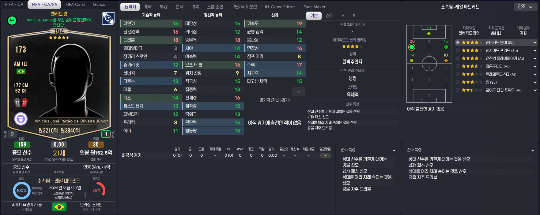Click the H view button
Image resolution: width=540 pixels, height=215 pixels.
pyautogui.click(x=343, y=16)
